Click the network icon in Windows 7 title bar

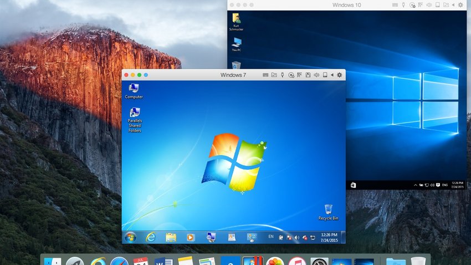coord(299,75)
